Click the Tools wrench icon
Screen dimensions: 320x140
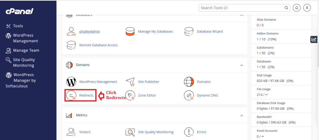click(8, 26)
